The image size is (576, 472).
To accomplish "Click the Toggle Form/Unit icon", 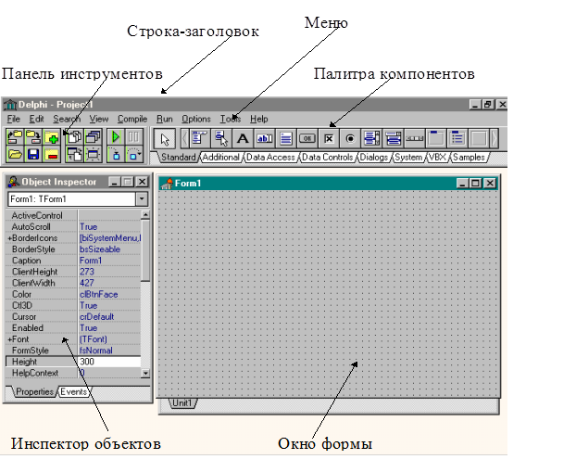I will [75, 155].
